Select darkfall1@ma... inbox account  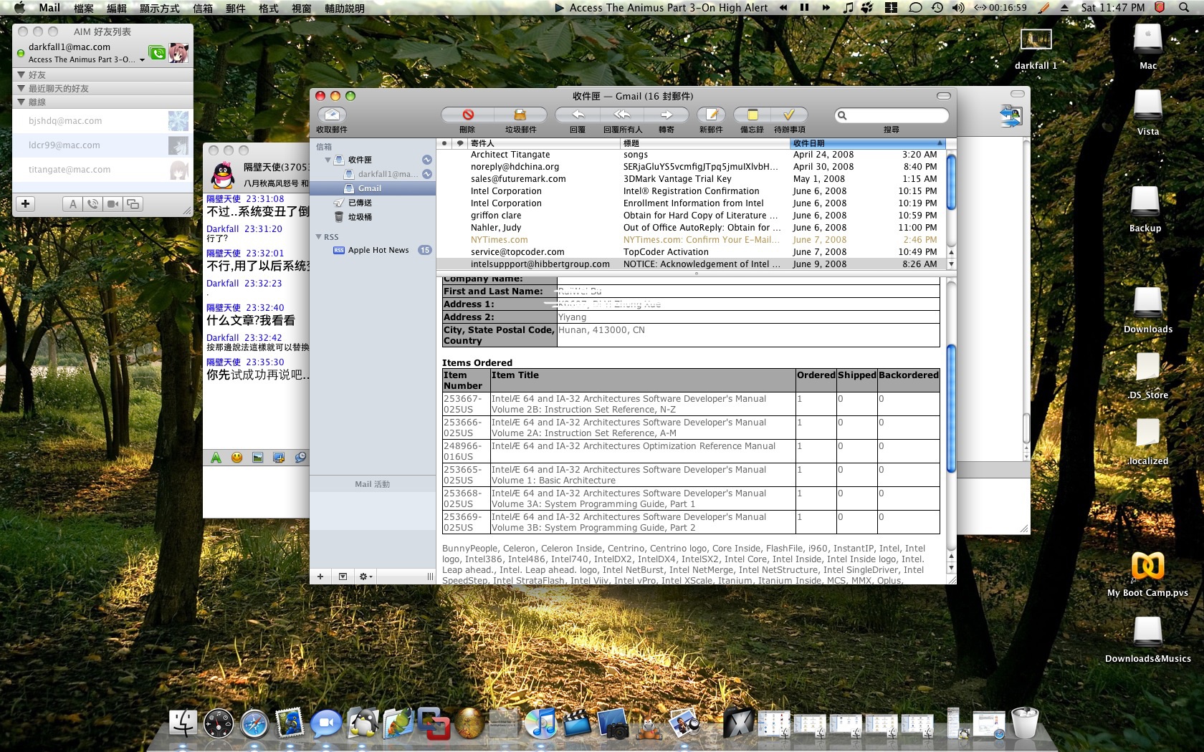coord(373,174)
